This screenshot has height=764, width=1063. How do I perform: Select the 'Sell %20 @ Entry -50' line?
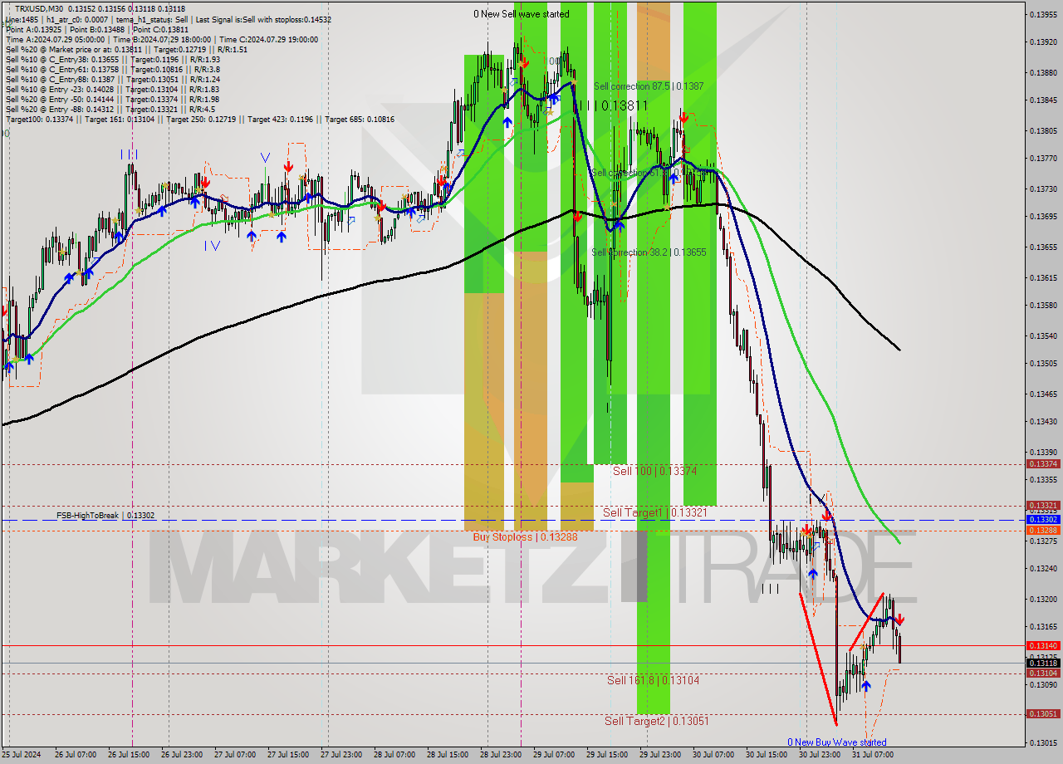click(112, 99)
